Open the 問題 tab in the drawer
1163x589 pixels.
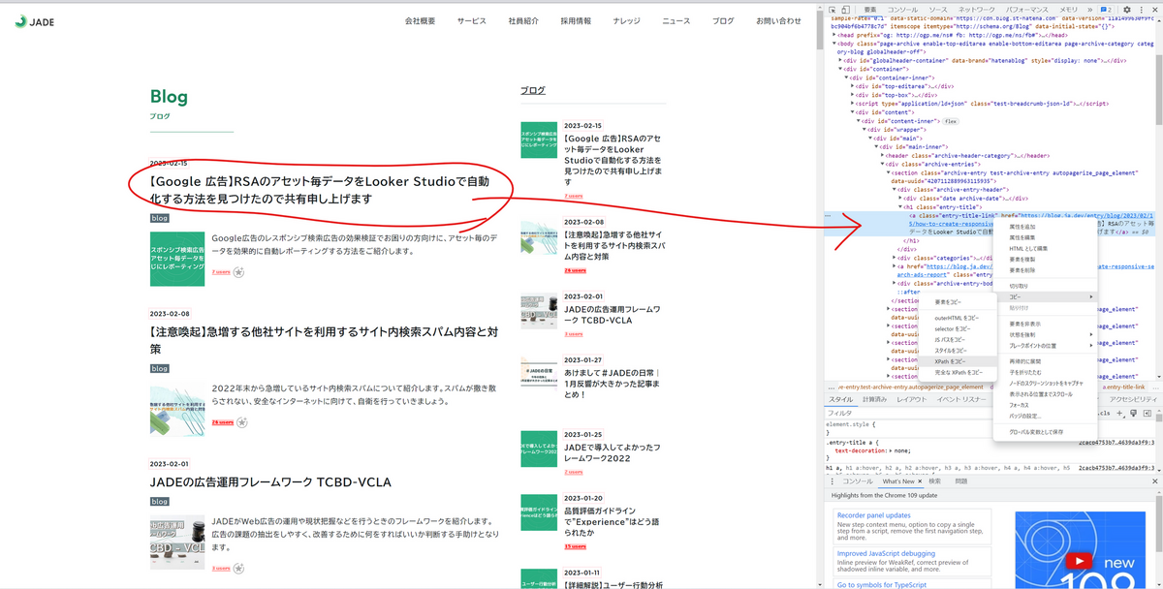point(961,481)
